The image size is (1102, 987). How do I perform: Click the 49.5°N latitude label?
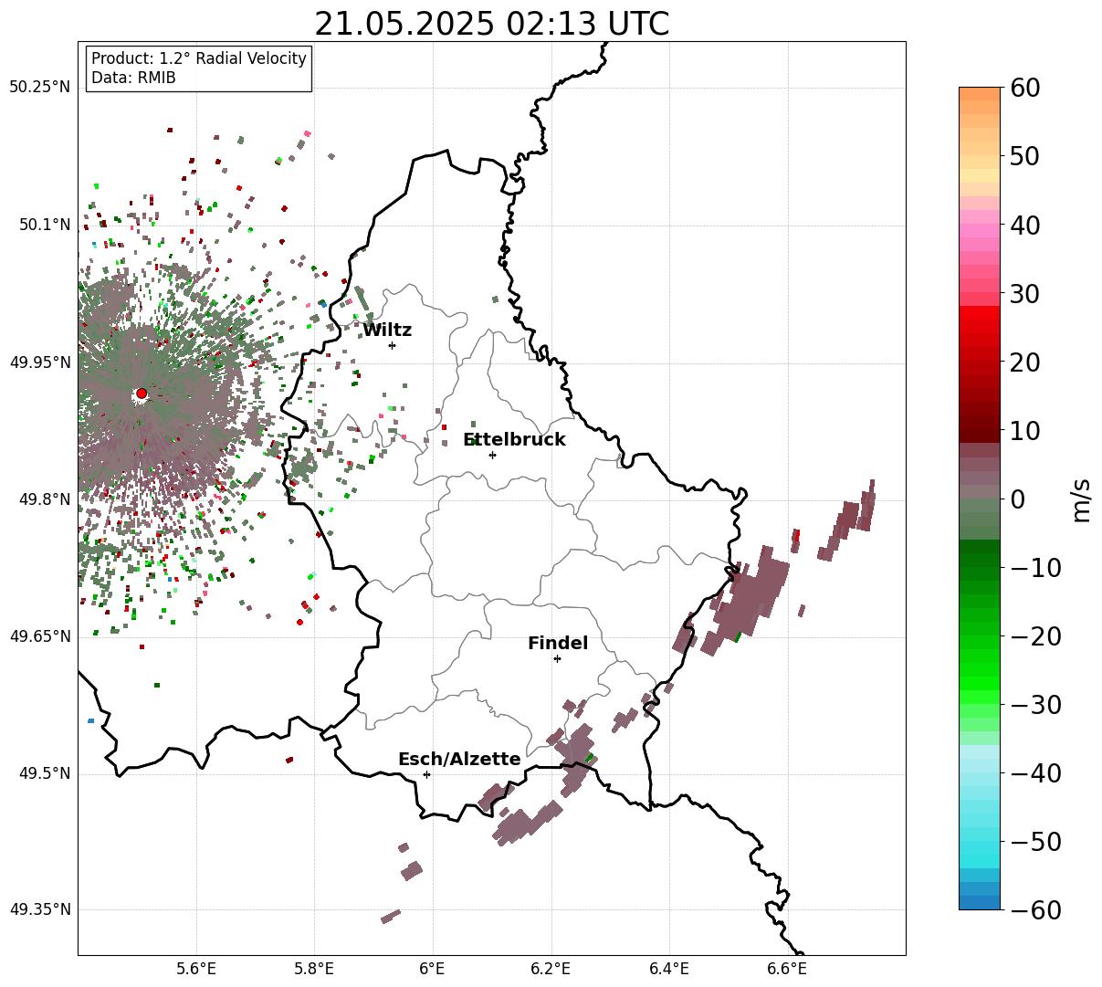point(44,774)
